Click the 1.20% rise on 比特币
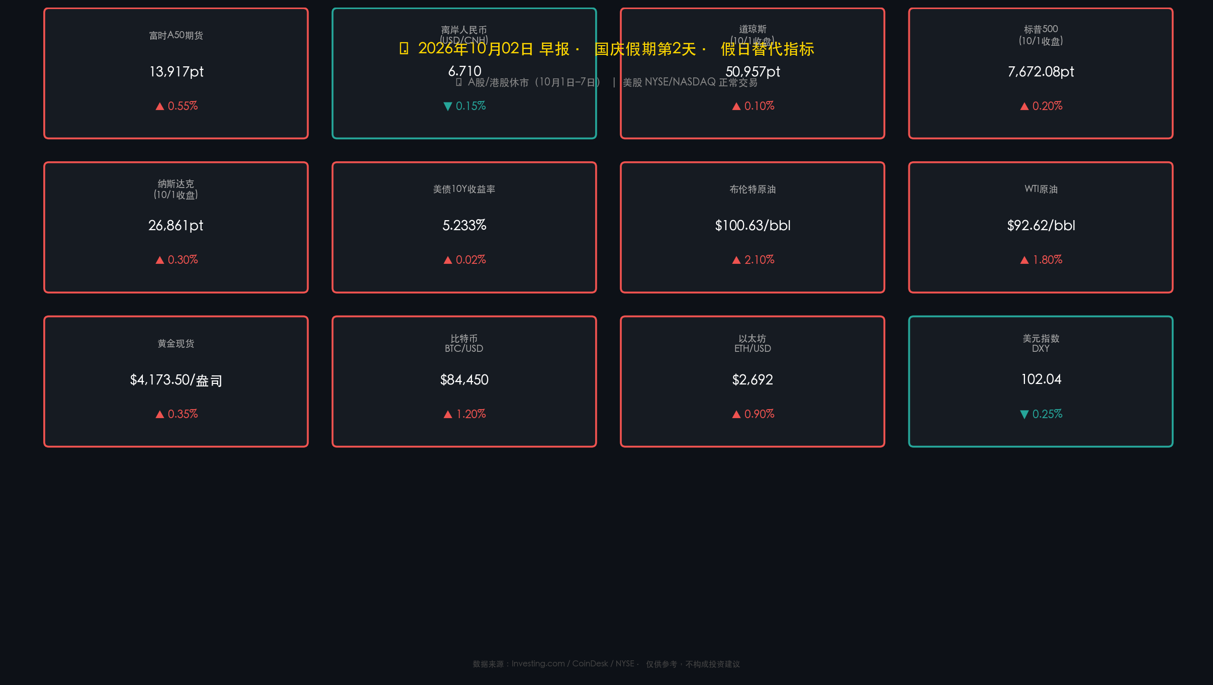 (464, 414)
